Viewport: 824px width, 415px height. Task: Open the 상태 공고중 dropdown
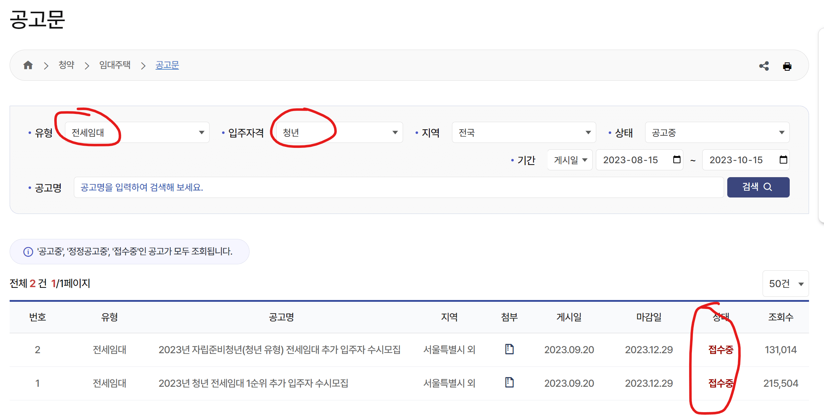pos(717,132)
